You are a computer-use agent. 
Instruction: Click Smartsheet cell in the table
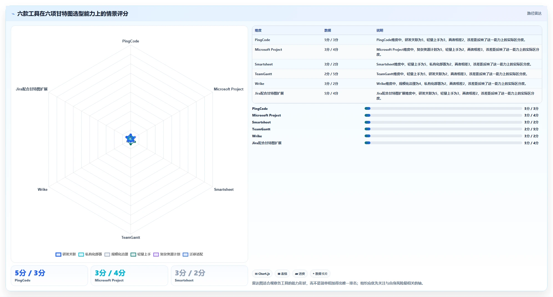click(x=264, y=64)
